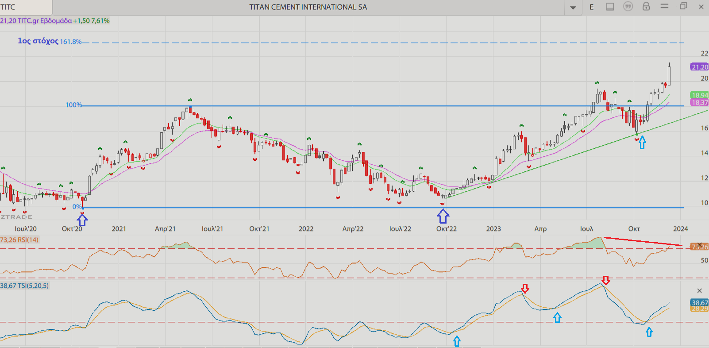Click the 'E' button in the title bar
Viewport: 709px width, 348px height.
coord(592,7)
